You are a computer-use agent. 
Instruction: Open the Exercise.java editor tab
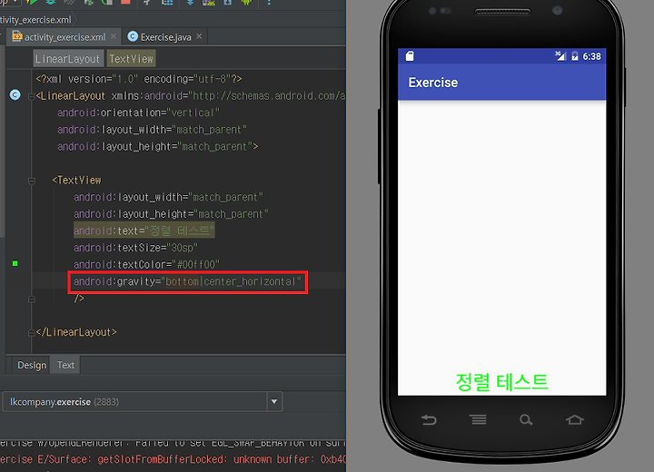(x=165, y=37)
